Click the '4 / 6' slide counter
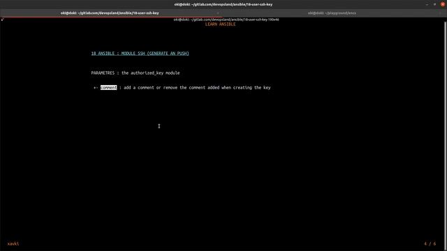 click(x=430, y=244)
